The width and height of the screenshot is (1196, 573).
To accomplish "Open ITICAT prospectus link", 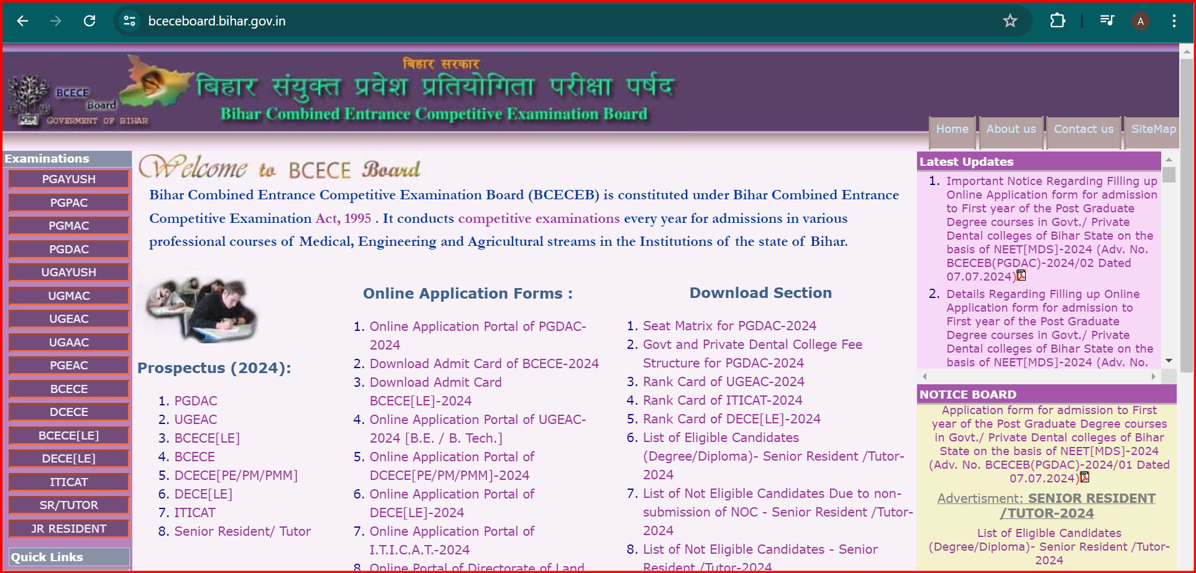I will point(195,513).
